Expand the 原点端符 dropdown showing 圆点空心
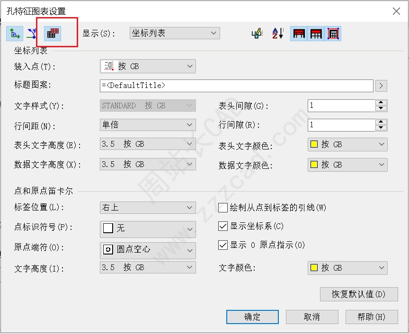The height and width of the screenshot is (334, 409). [x=148, y=250]
